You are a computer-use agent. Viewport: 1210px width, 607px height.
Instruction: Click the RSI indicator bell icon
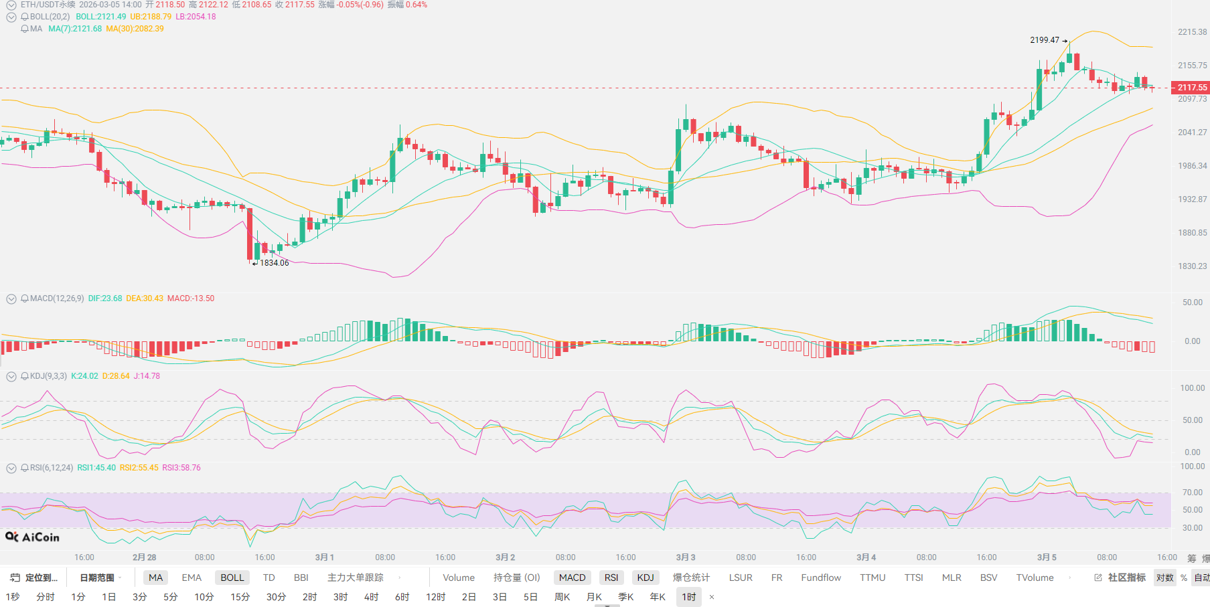point(25,468)
